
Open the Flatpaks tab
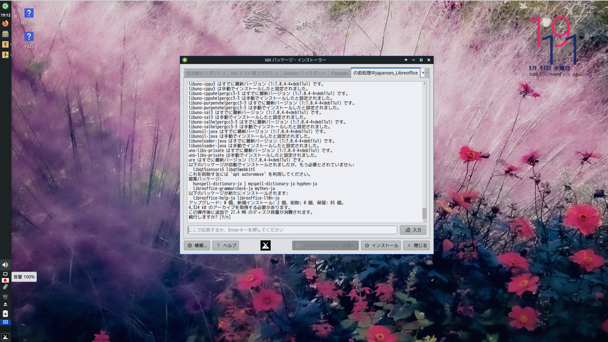[x=340, y=73]
